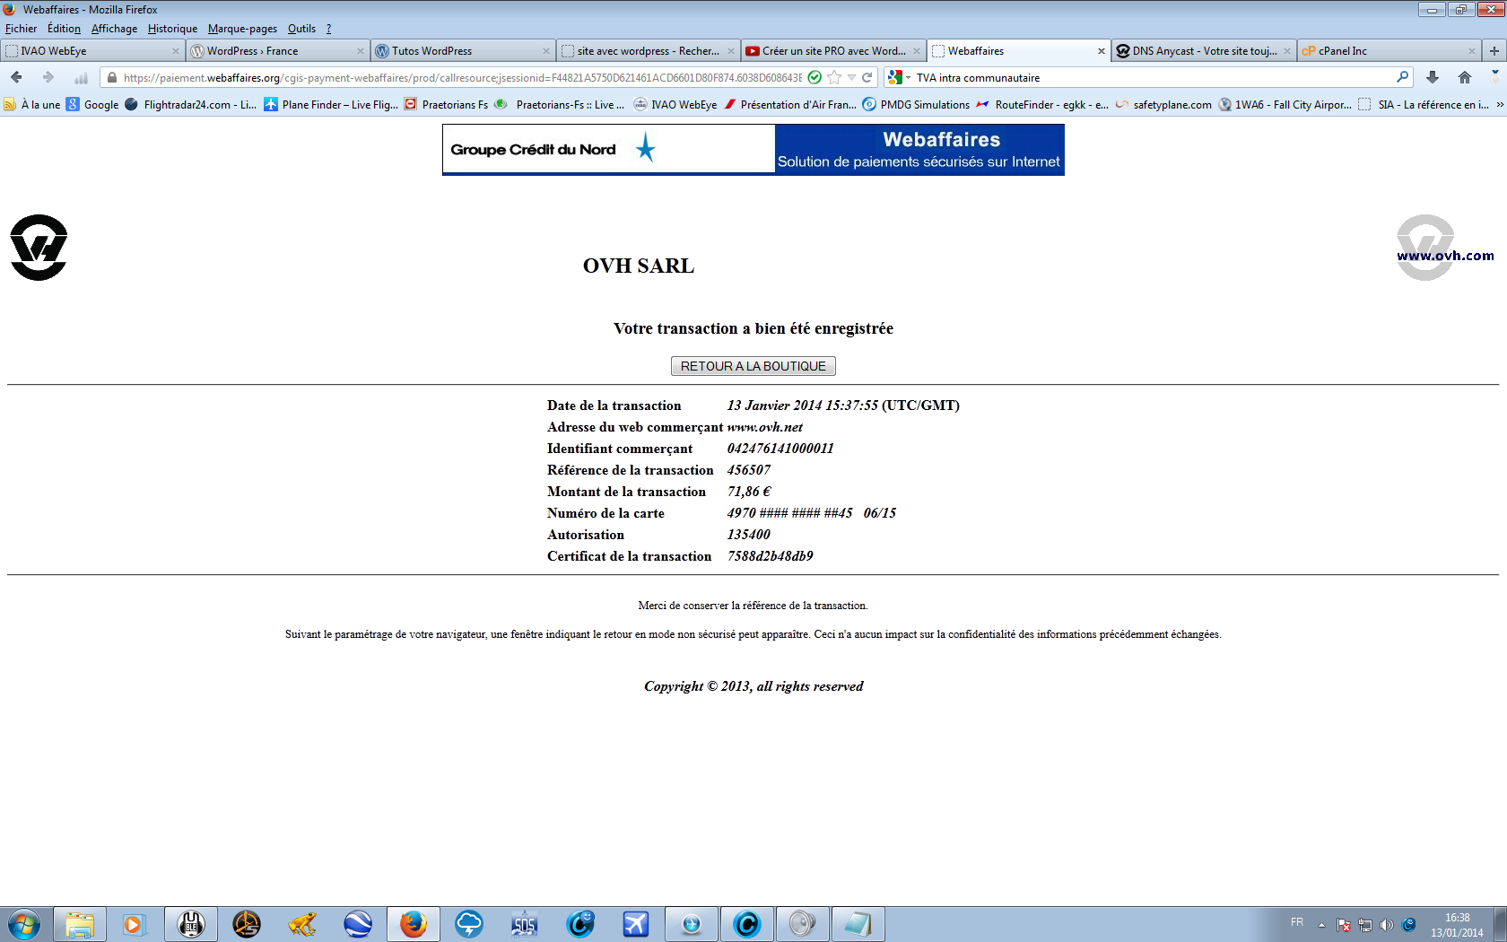Click the green checkmark in the address bar
Image resolution: width=1507 pixels, height=942 pixels.
[x=814, y=77]
